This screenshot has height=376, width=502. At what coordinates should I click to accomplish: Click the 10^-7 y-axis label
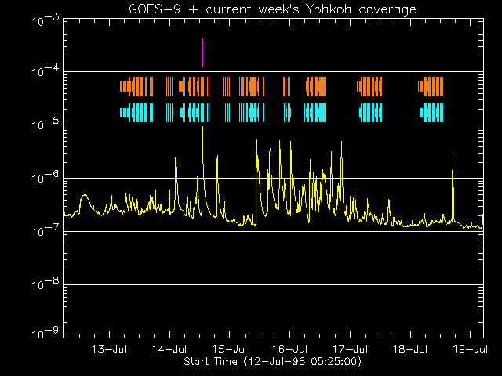(x=45, y=230)
